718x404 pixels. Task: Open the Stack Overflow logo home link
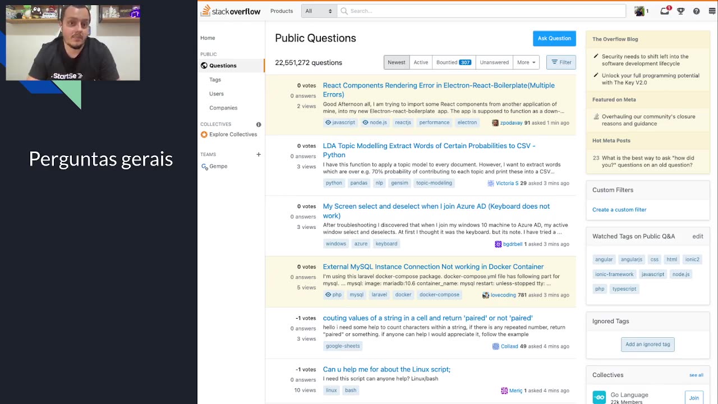pos(231,11)
